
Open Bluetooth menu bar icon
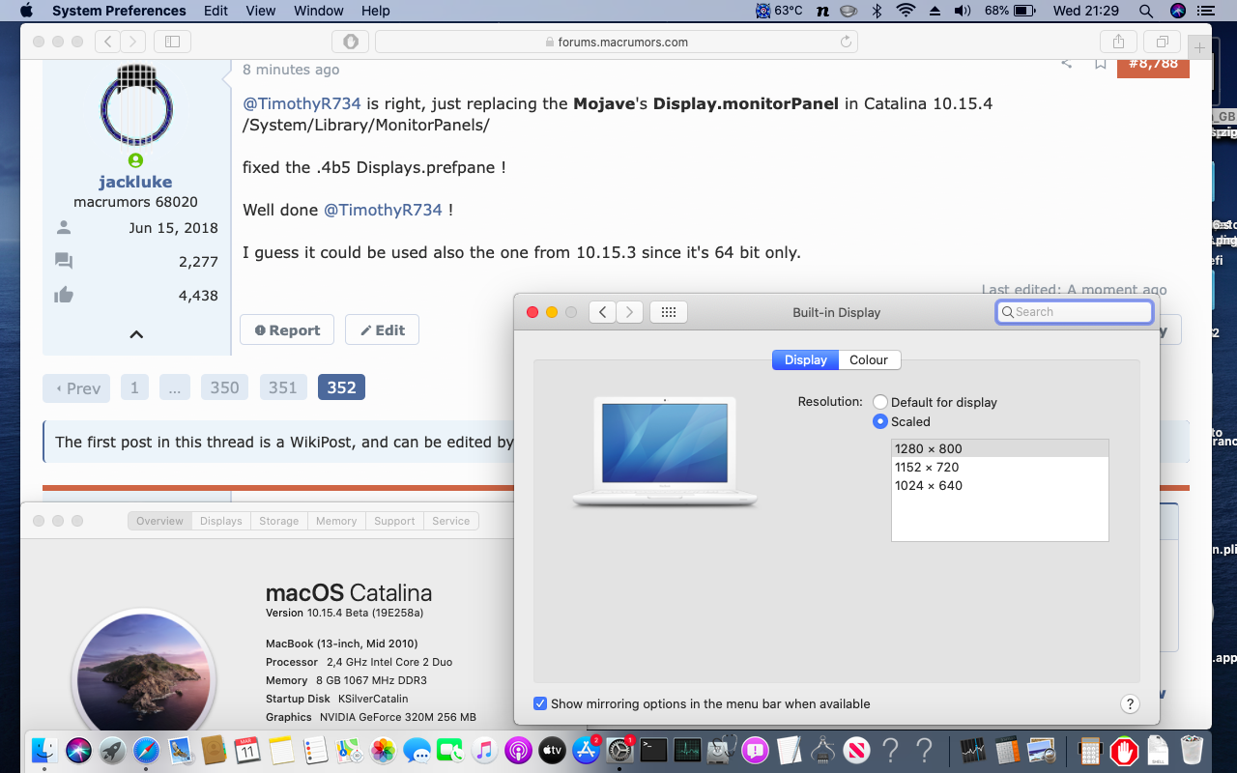[877, 11]
